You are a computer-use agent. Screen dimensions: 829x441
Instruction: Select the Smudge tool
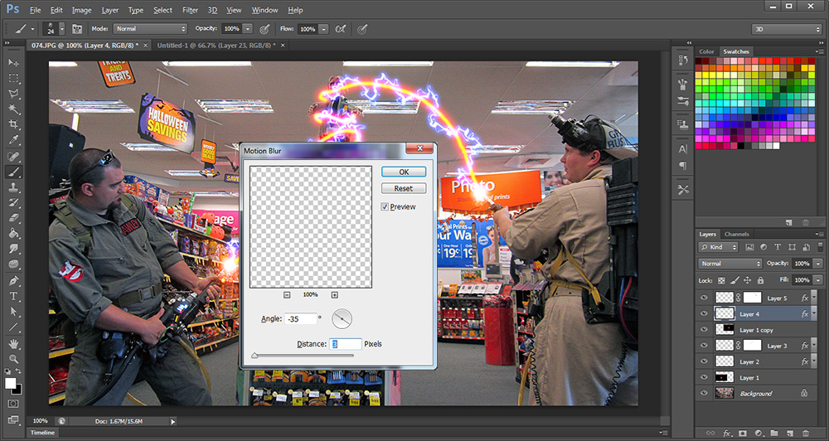tap(14, 249)
